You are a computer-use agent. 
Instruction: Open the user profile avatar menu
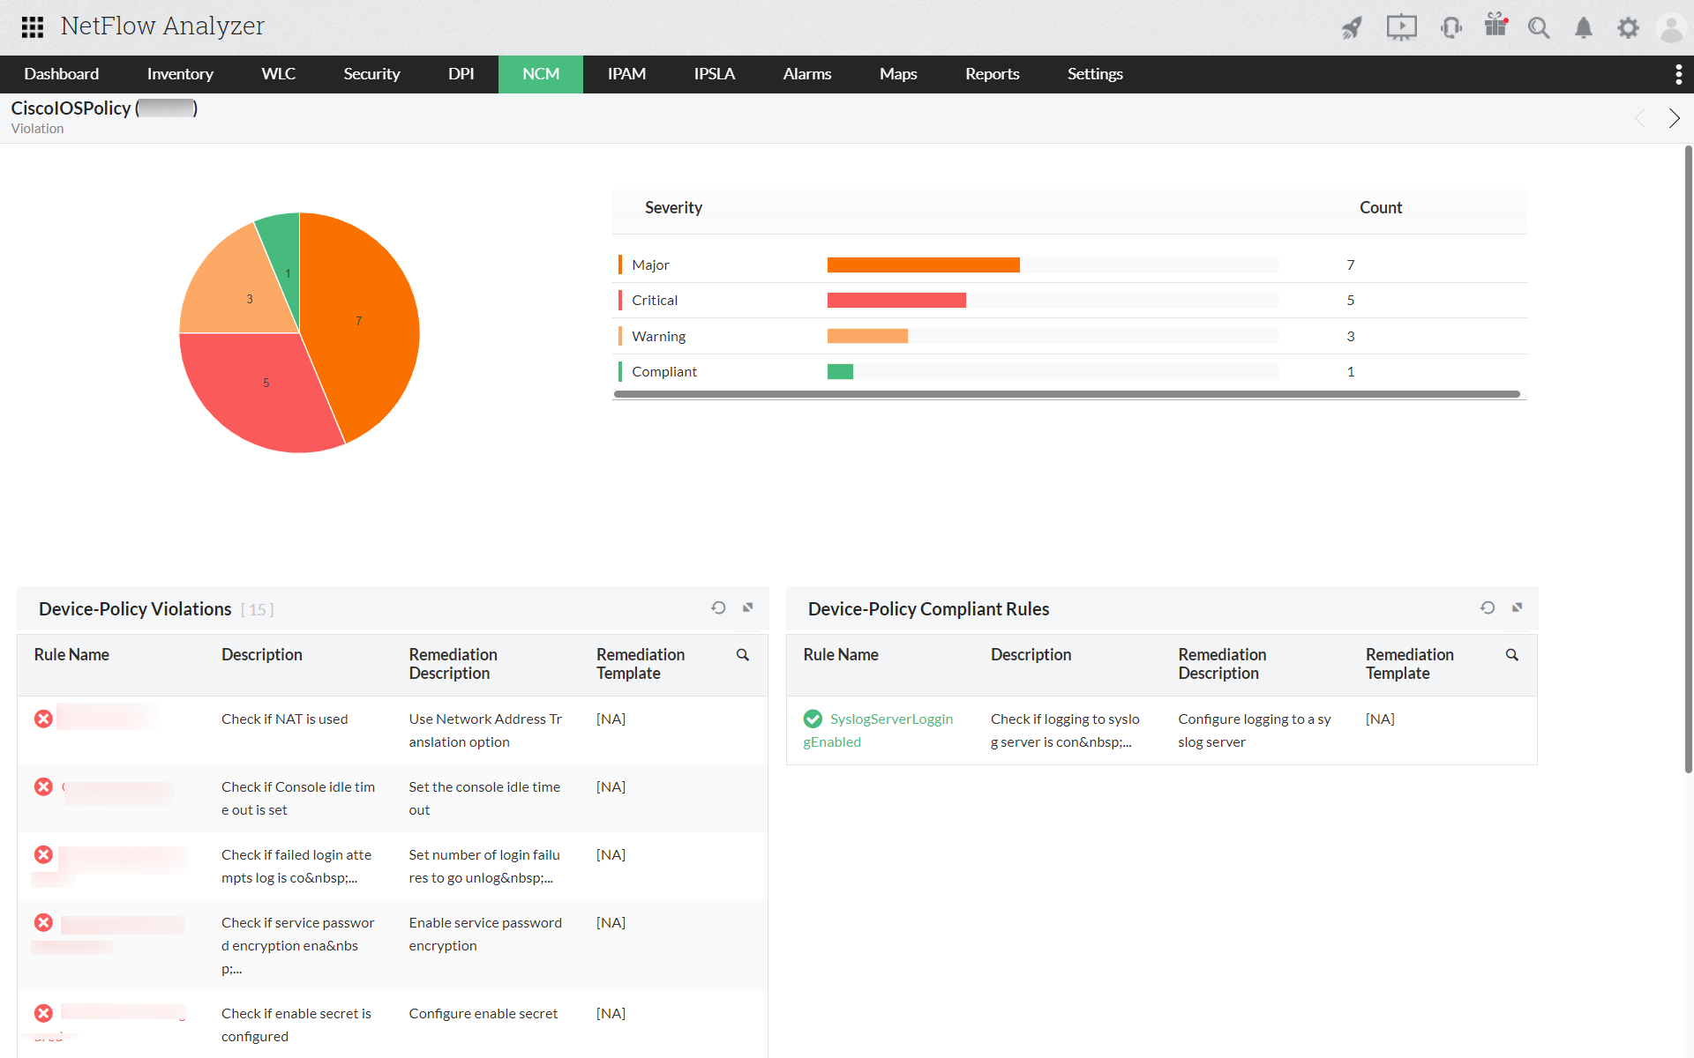1671,27
